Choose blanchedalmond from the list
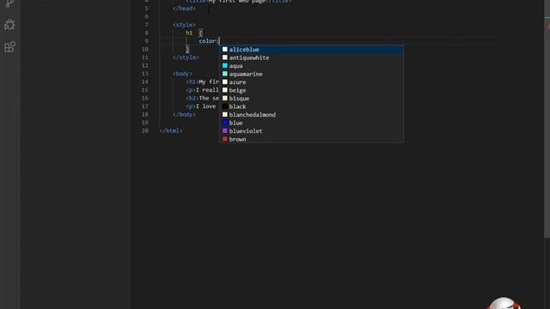 point(311,114)
